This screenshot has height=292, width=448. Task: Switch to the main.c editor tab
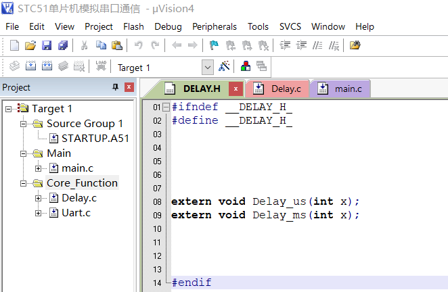pos(340,89)
